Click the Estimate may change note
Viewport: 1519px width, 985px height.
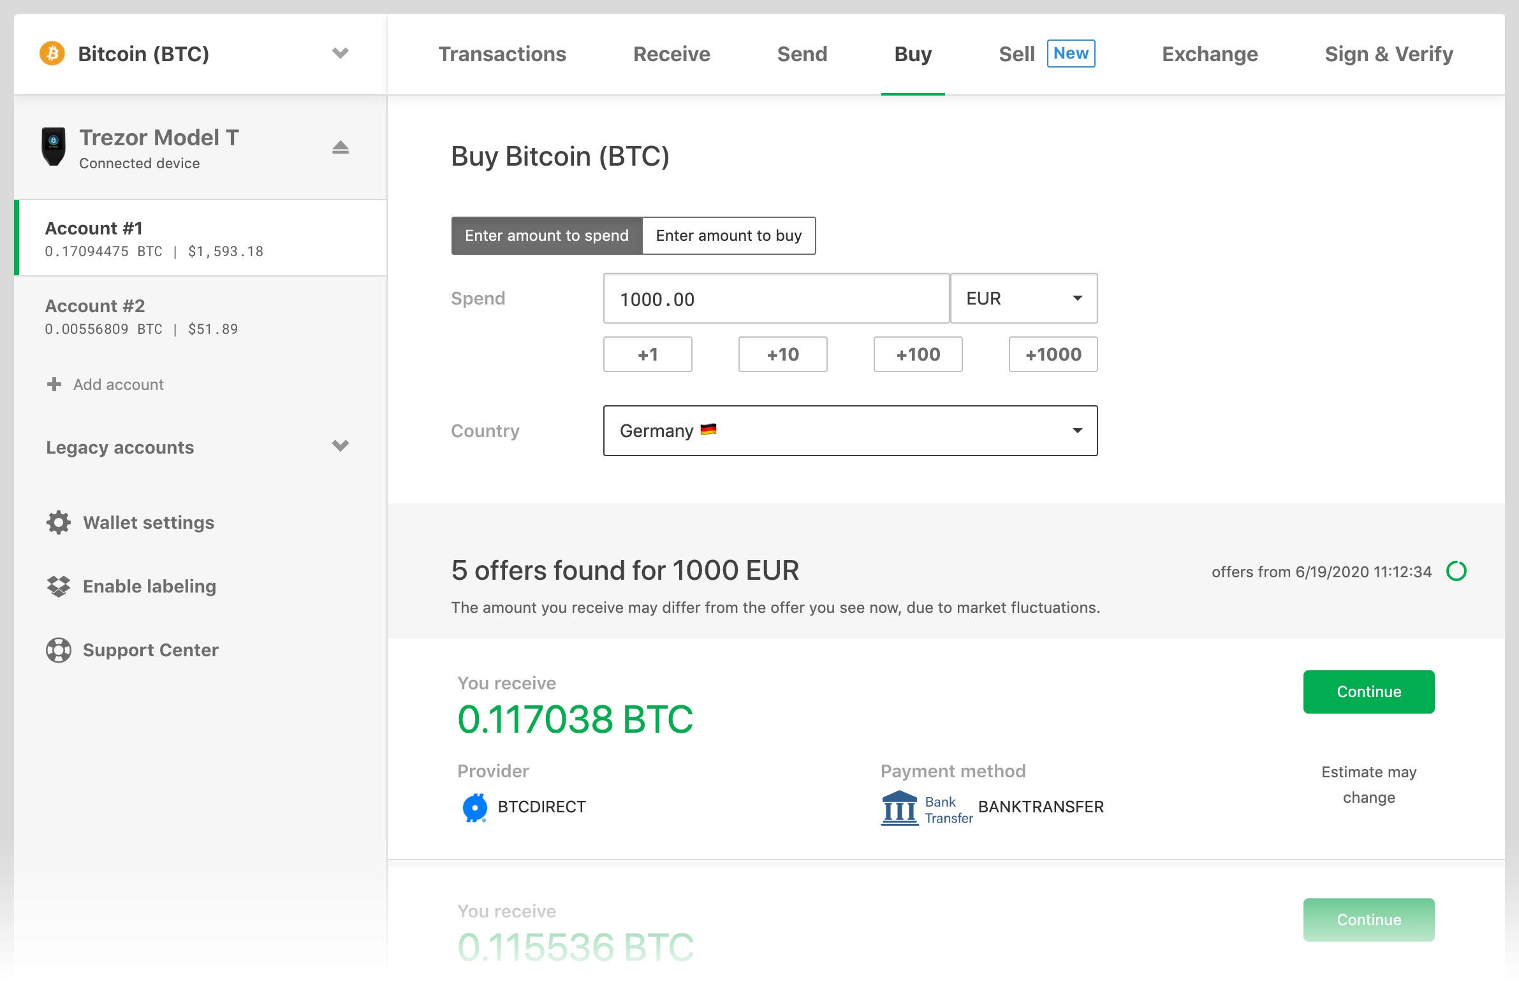[1369, 785]
